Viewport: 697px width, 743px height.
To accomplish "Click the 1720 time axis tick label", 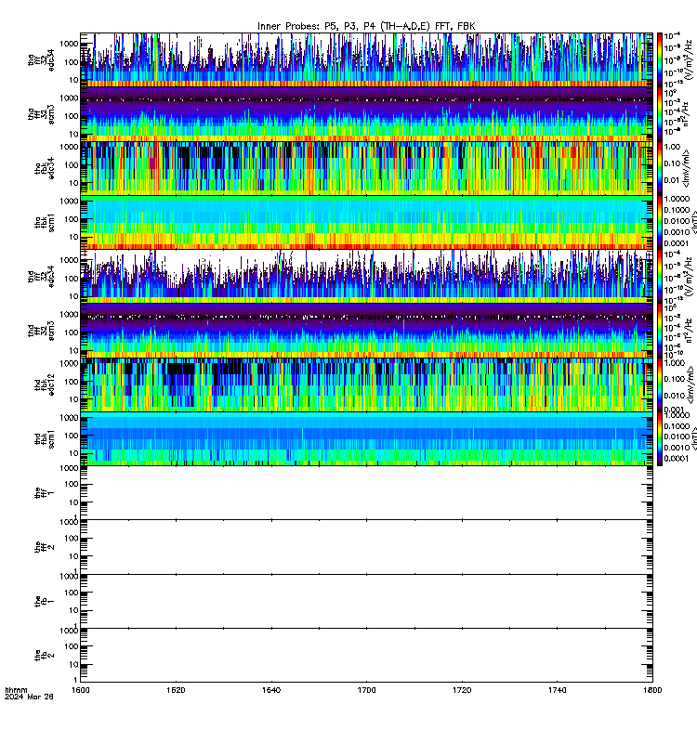I will 462,690.
